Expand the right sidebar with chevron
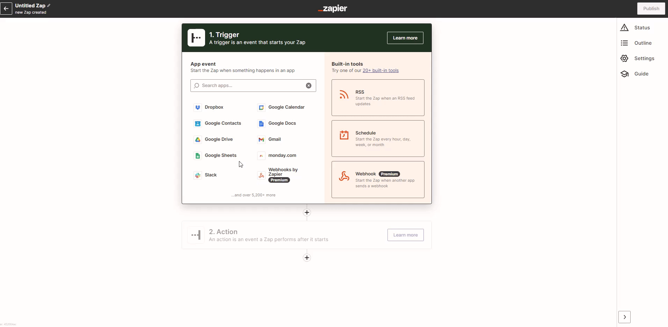The height and width of the screenshot is (327, 668). click(624, 317)
